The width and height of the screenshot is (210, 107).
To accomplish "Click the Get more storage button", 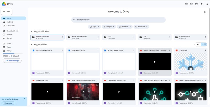I will (12, 61).
